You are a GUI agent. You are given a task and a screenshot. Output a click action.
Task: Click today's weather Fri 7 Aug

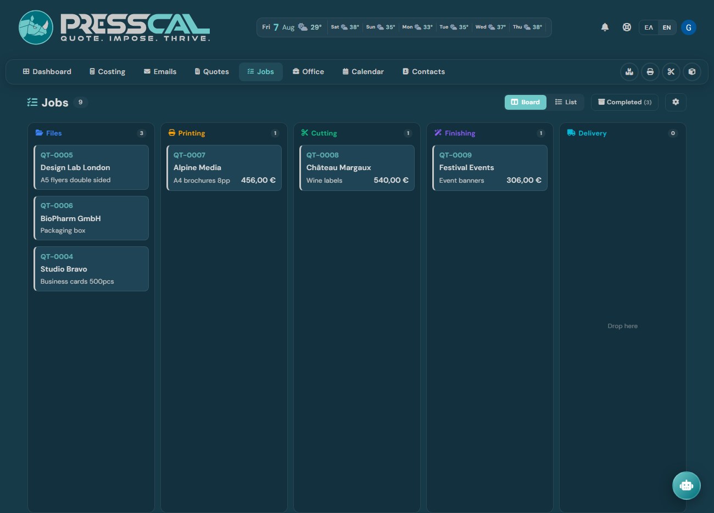point(292,27)
